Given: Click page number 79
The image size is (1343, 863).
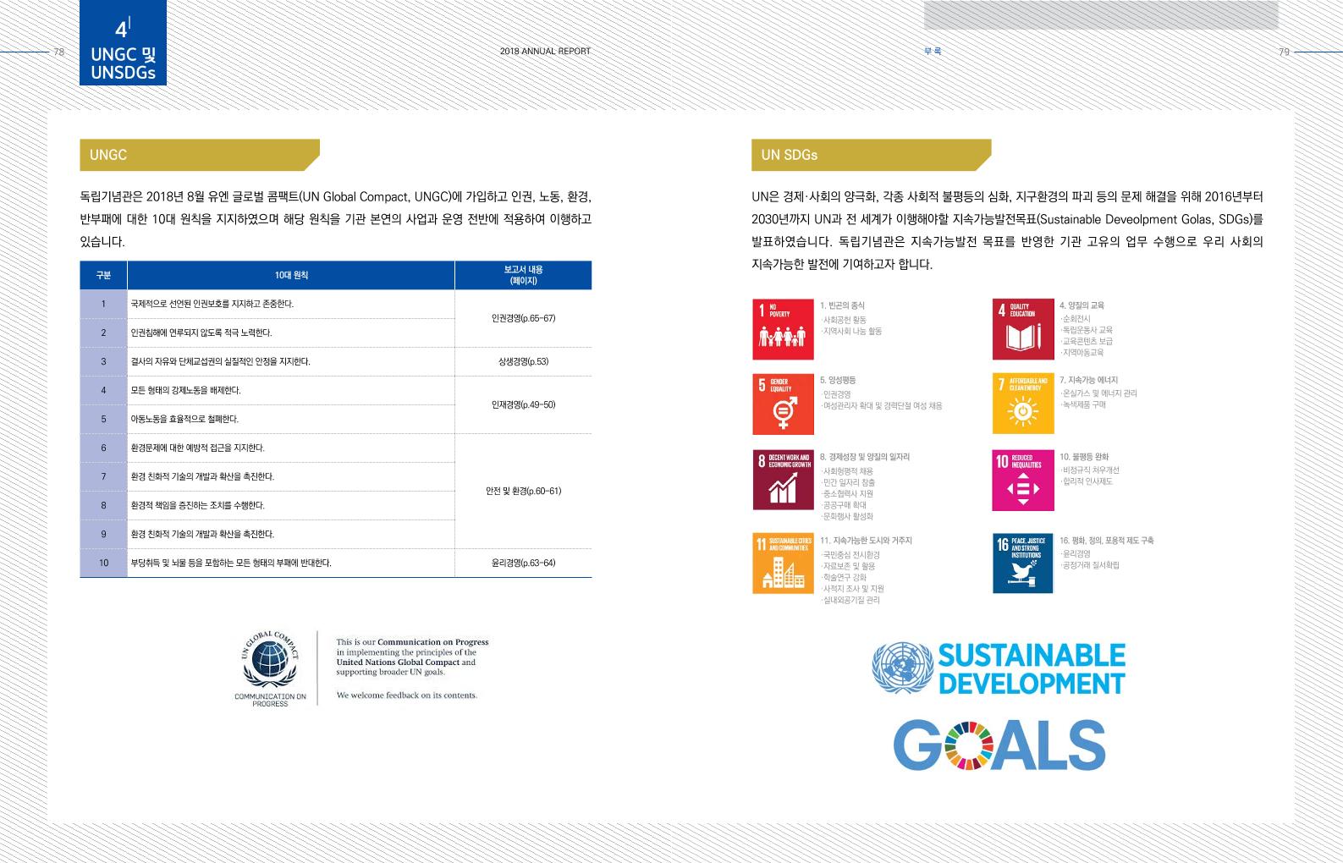Looking at the screenshot, I should click(1284, 52).
